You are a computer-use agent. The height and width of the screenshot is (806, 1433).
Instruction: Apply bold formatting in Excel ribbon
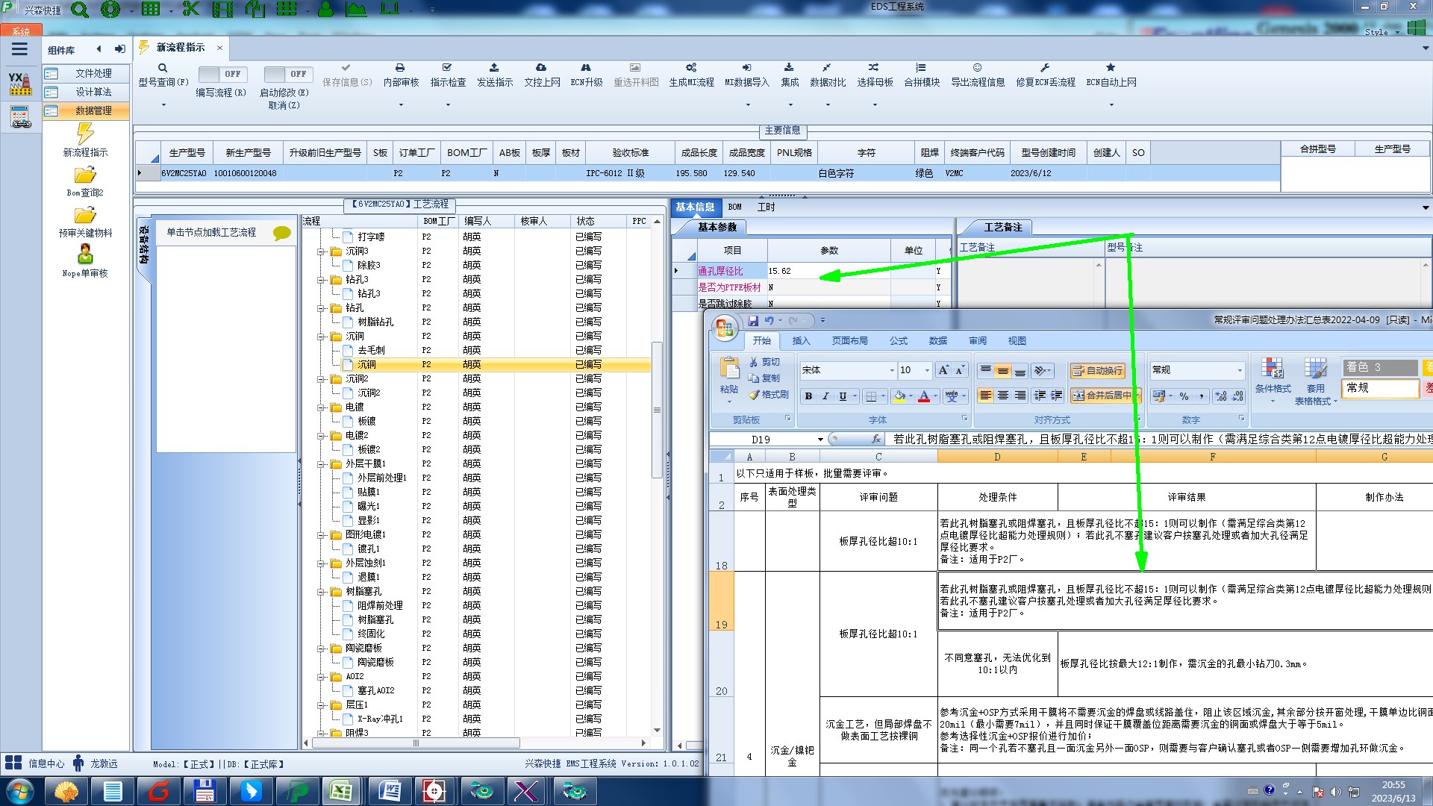pos(808,396)
